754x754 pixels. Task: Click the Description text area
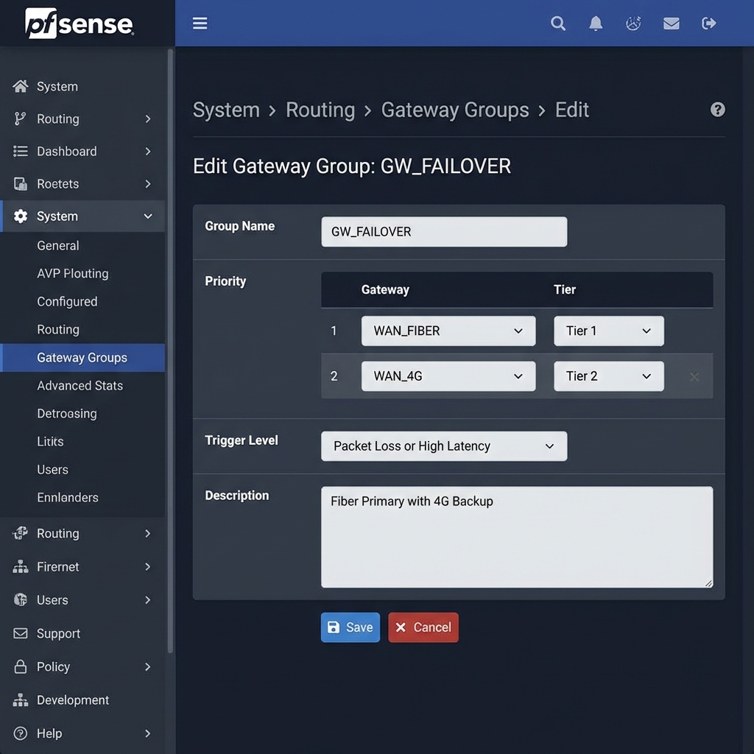pos(517,537)
